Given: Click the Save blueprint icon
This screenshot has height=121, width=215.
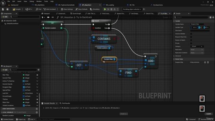Looking at the screenshot, I should pos(3,9).
